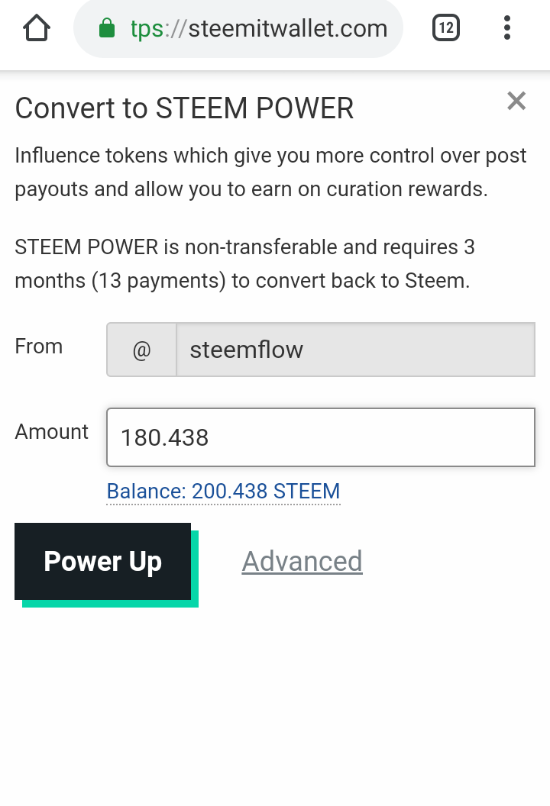This screenshot has height=806, width=550.
Task: Close the Convert to STEEM POWER dialog
Action: pos(516,101)
